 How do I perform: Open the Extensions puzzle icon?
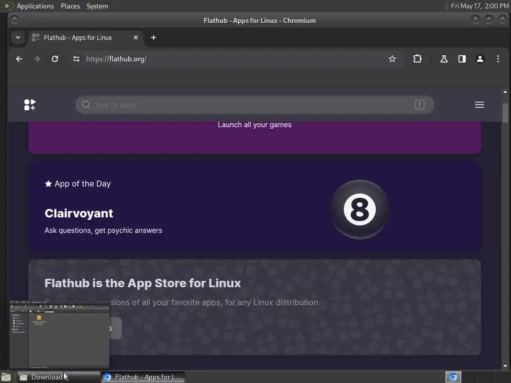(417, 59)
